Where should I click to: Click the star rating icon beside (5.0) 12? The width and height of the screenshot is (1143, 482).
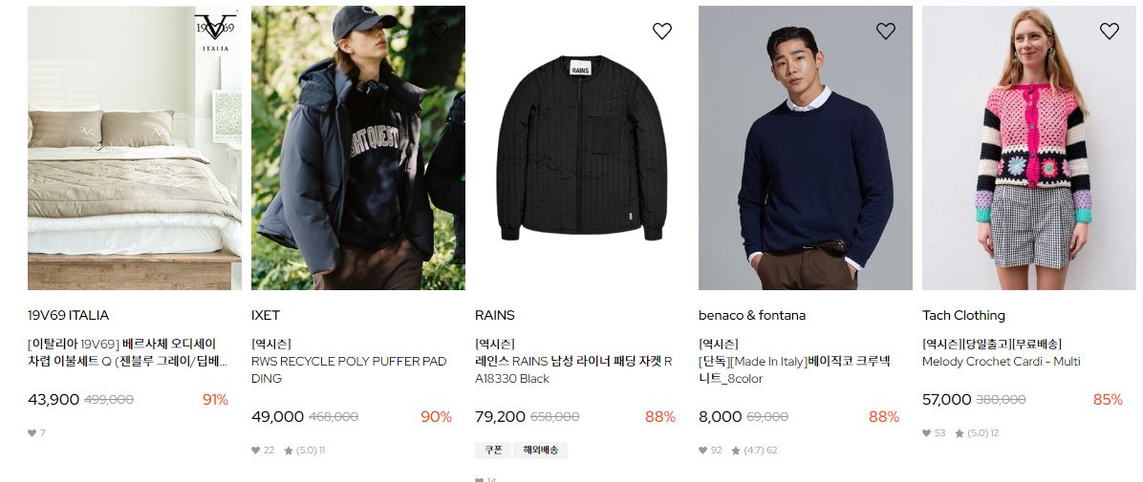[960, 433]
